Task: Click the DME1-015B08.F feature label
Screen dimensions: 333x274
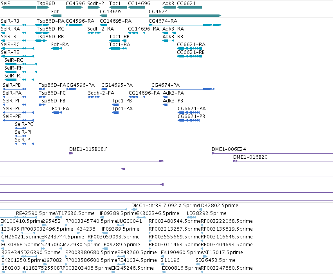Action: (88, 149)
